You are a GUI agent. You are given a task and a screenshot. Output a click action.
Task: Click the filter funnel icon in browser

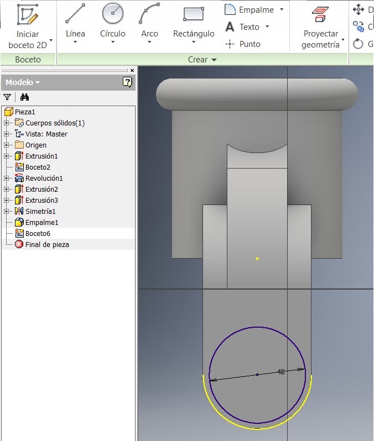(x=7, y=97)
